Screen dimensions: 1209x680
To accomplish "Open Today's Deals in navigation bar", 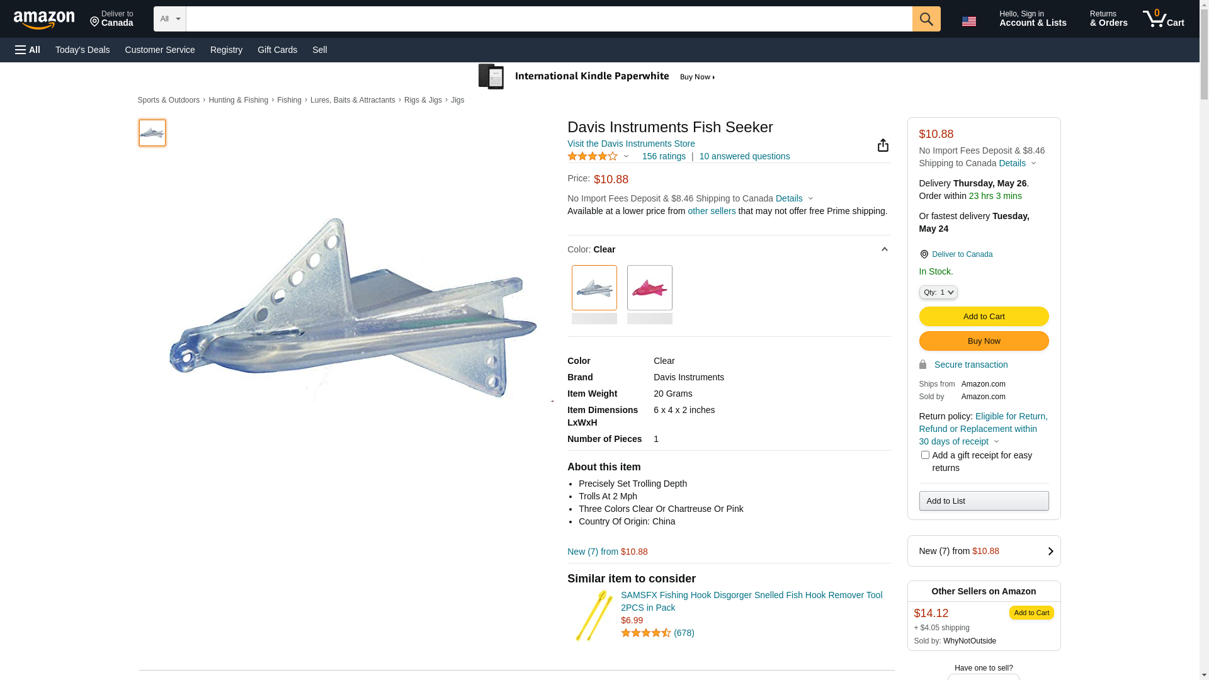I will [82, 50].
